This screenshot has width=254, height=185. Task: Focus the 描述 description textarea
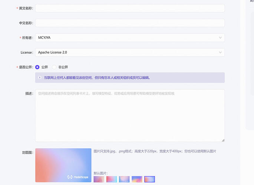(130, 116)
